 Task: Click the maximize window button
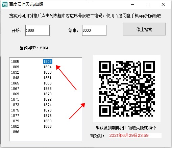click(148, 4)
